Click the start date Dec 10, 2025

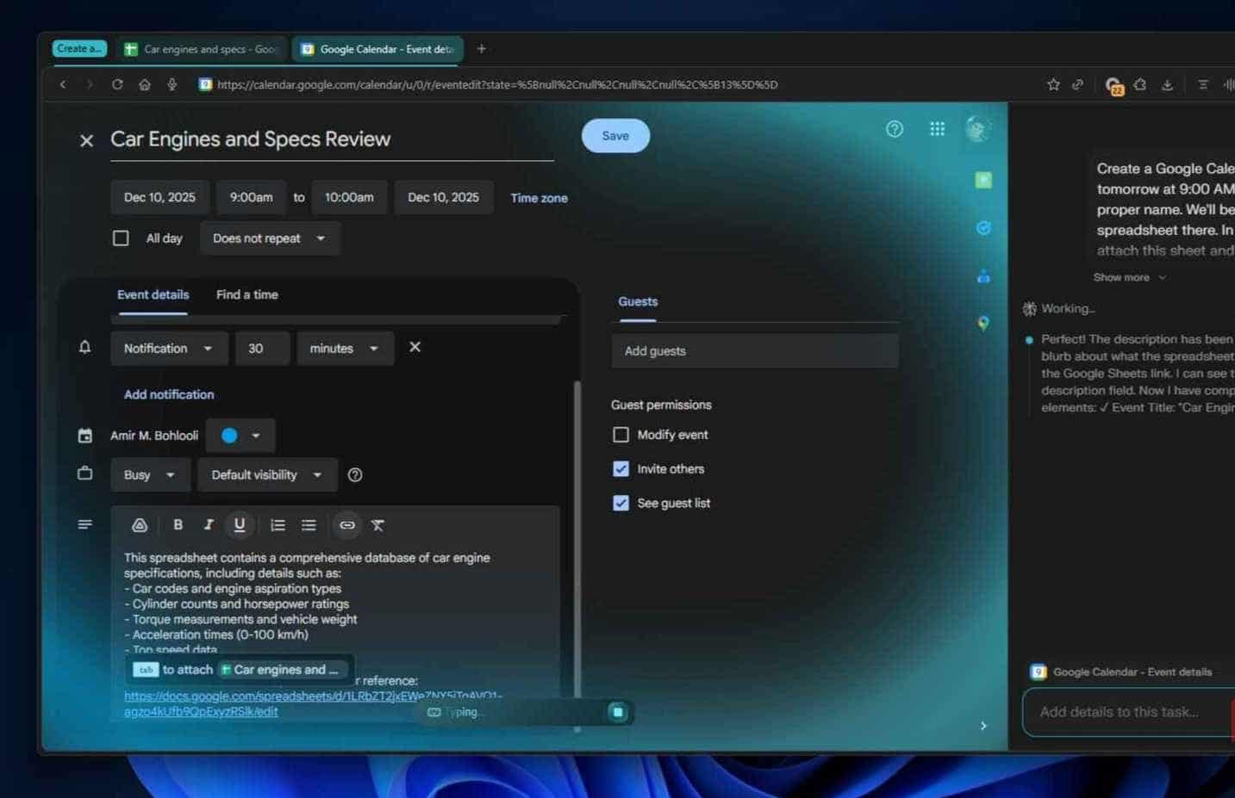click(x=159, y=197)
